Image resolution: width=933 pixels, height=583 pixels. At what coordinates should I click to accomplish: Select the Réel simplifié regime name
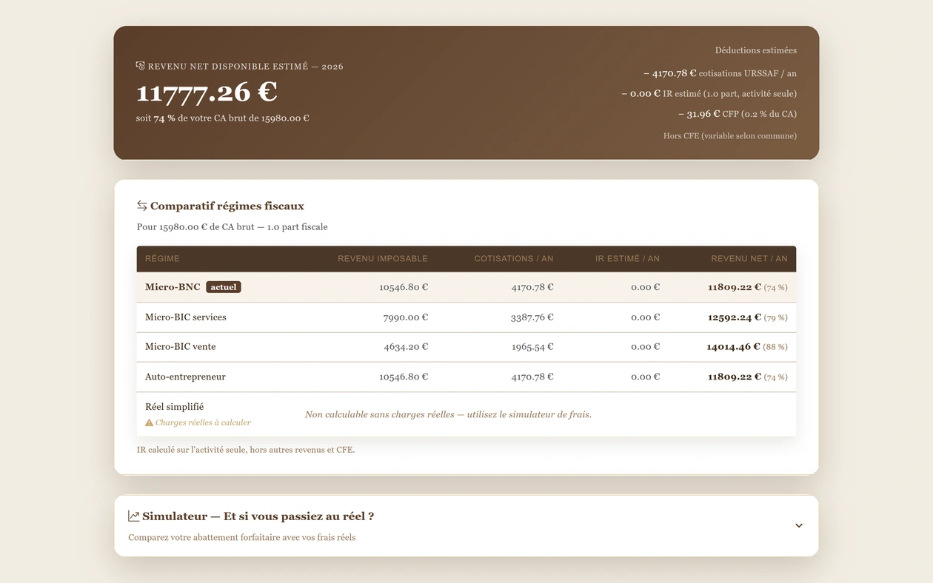pos(175,407)
